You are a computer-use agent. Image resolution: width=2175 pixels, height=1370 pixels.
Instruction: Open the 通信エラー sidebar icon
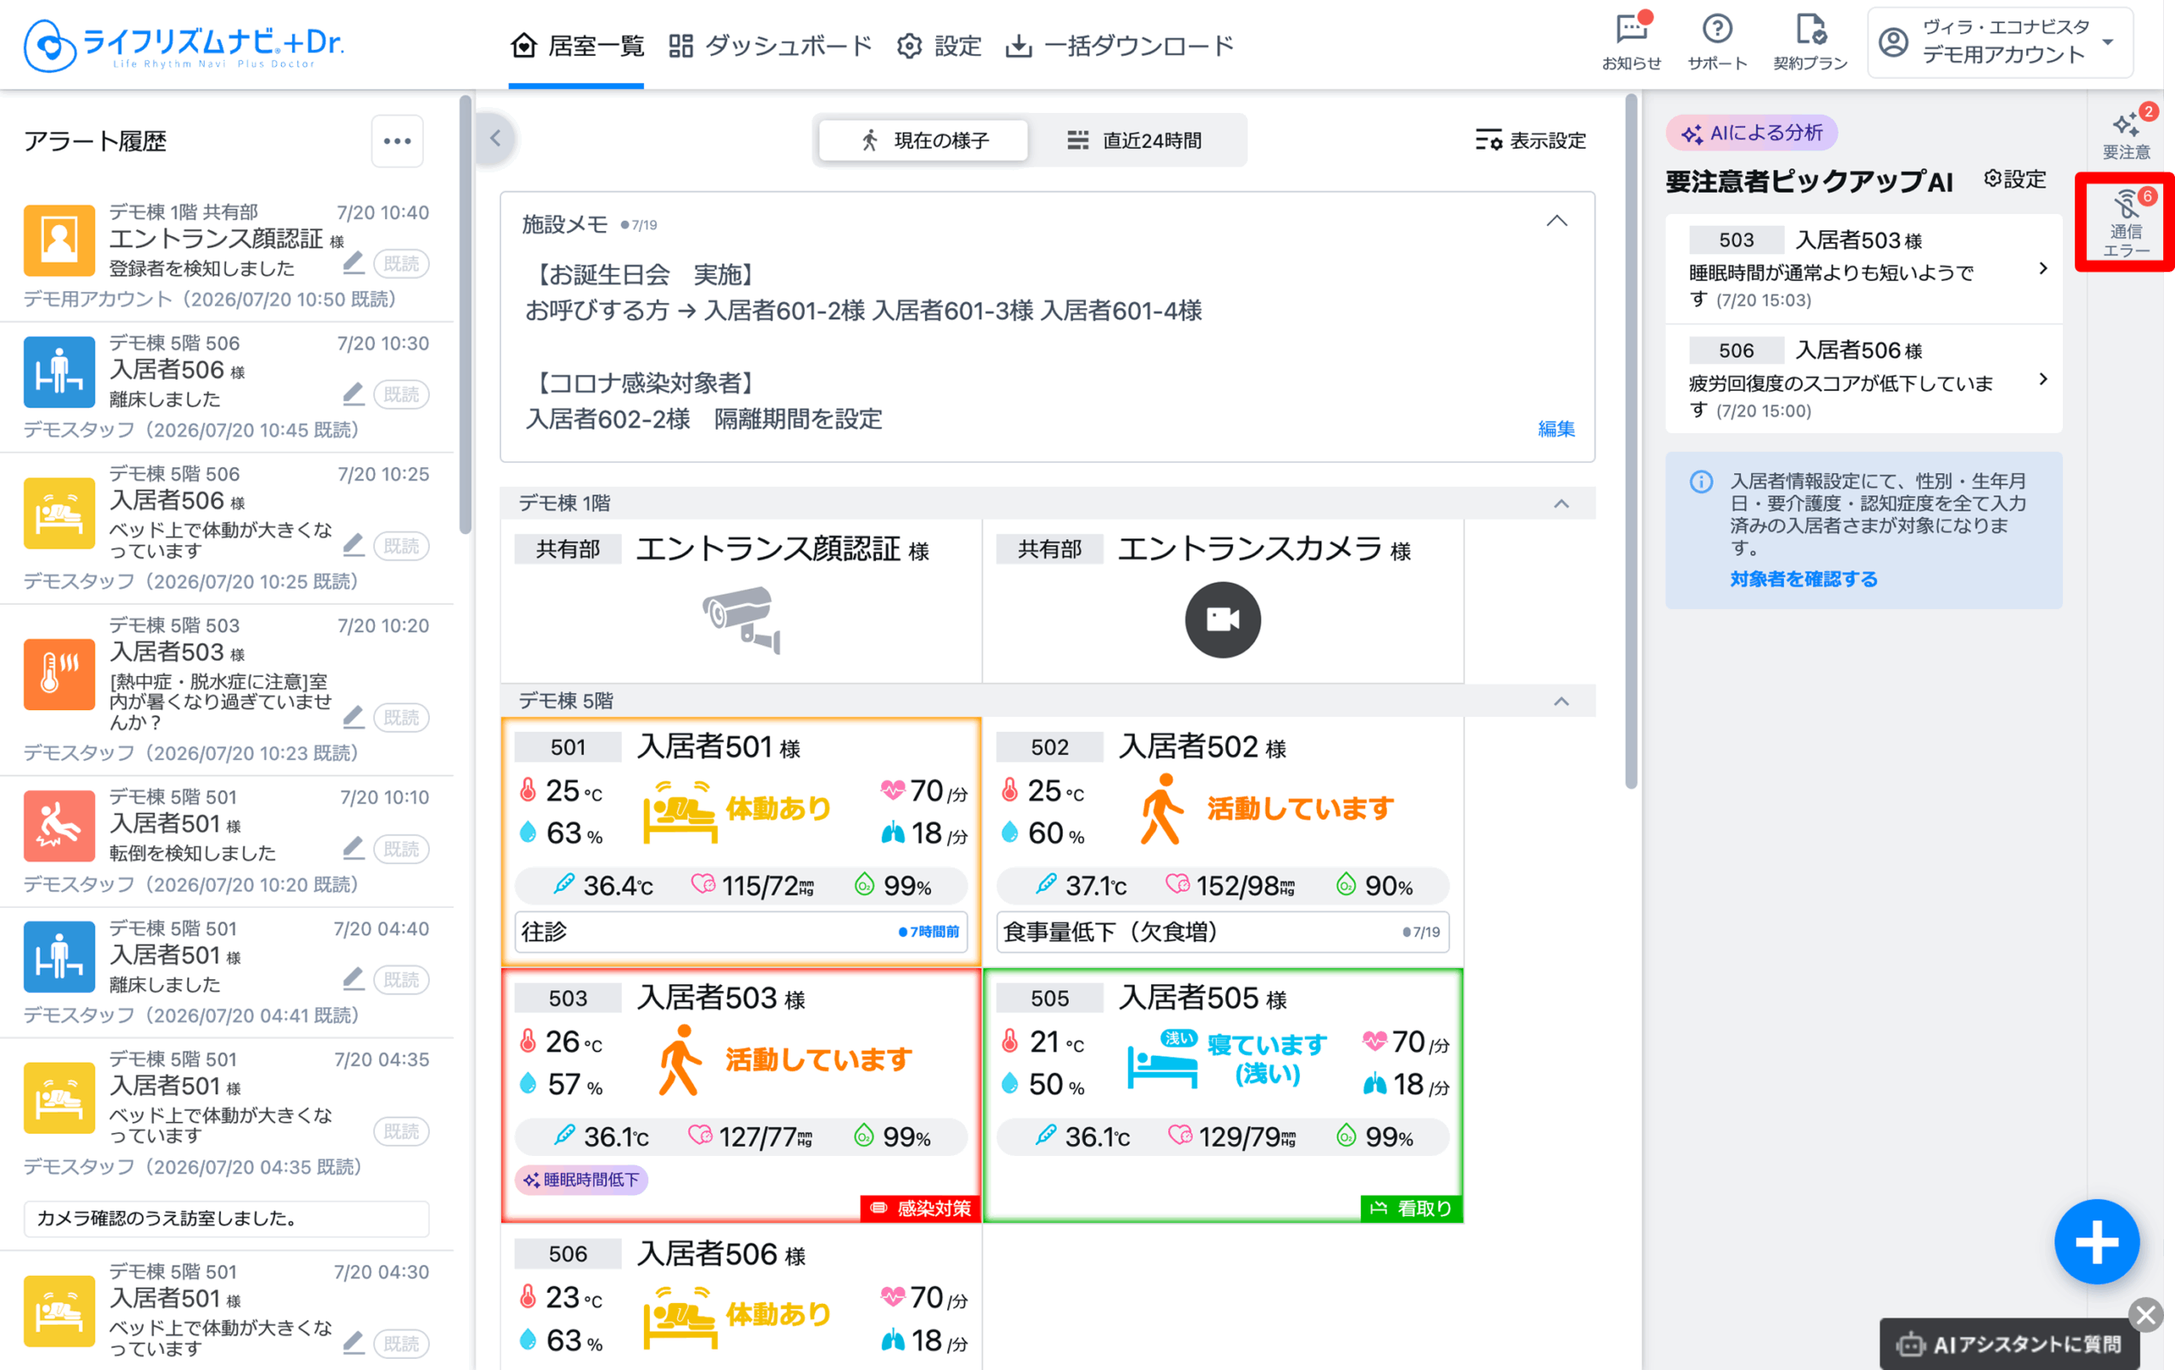coord(2126,223)
